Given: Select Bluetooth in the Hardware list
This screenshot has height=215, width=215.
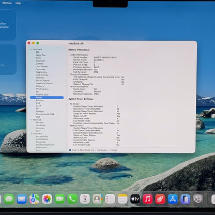Looking at the screenshot, I should tap(40, 61).
